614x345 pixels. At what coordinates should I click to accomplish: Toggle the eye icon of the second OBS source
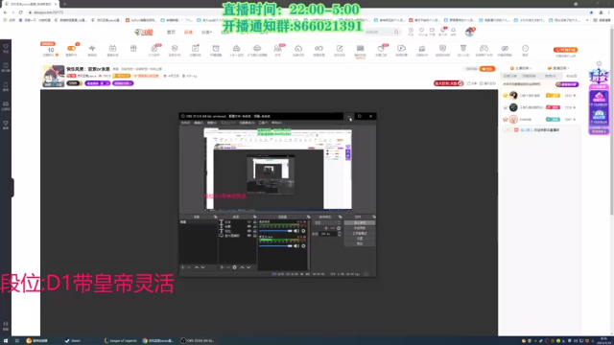[x=249, y=226]
